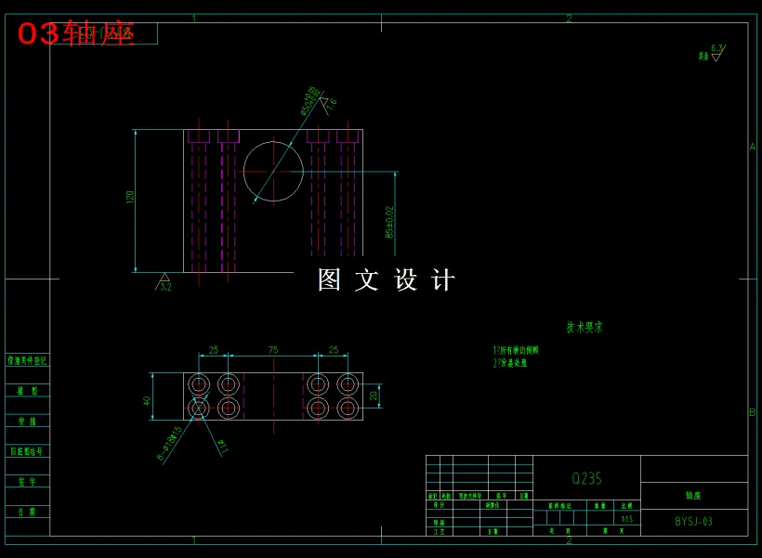Screen dimensions: 762x558
Task: Click the zone letter "B" on the border
Action: point(753,412)
